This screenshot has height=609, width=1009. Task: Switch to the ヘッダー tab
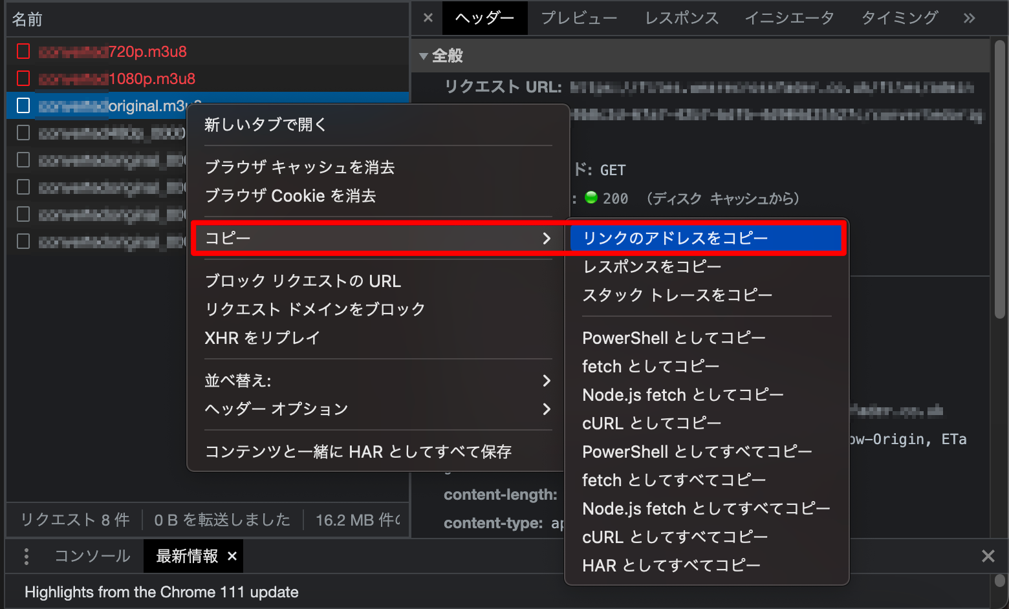pos(485,18)
